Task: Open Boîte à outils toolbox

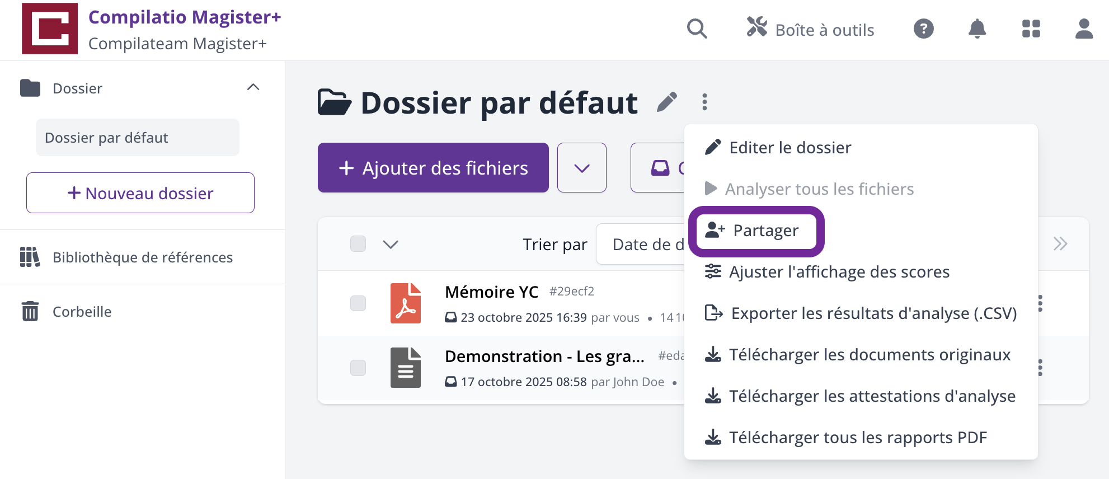Action: pyautogui.click(x=811, y=29)
